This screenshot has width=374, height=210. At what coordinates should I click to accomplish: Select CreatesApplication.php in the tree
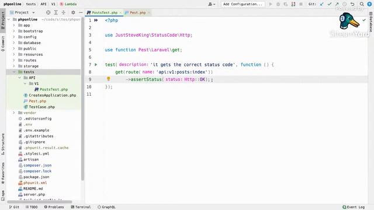53,95
